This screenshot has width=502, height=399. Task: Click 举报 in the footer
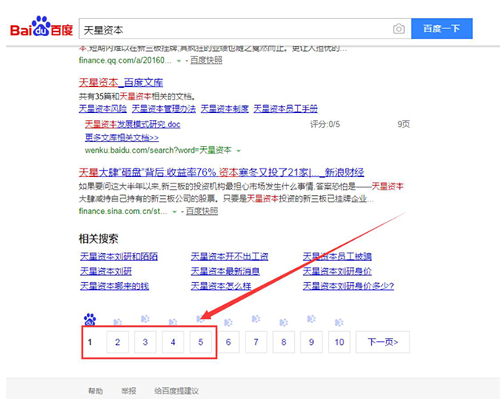pyautogui.click(x=128, y=390)
